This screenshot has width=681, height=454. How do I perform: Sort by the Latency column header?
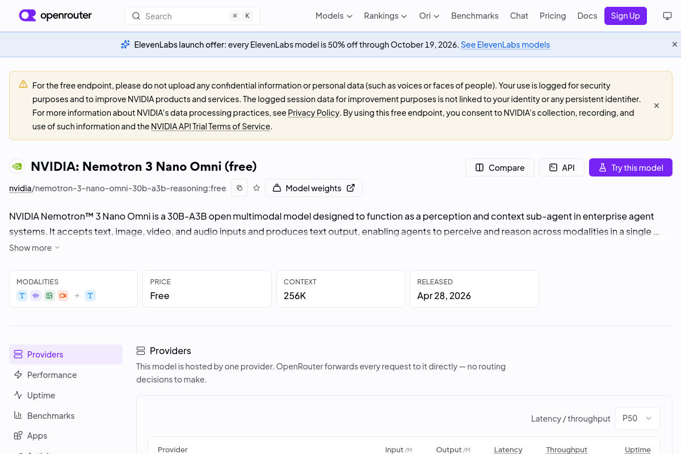[508, 449]
